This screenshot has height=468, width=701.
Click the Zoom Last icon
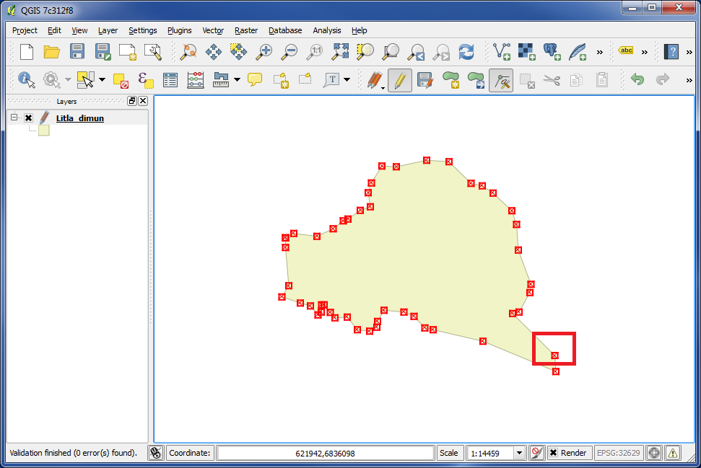coord(417,52)
